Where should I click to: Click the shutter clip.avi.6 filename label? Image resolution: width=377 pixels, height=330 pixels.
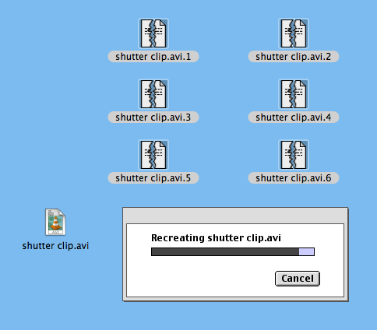294,178
